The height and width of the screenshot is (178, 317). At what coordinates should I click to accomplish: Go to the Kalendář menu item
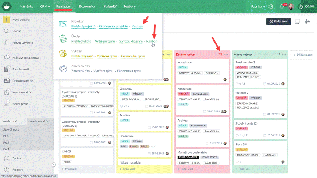(110, 7)
